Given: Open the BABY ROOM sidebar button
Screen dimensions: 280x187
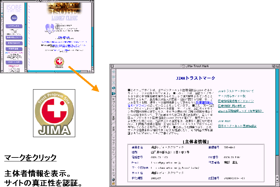Looking at the screenshot, I should 14,62.
